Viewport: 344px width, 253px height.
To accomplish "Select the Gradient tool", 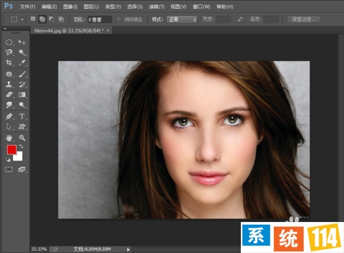I will [22, 94].
